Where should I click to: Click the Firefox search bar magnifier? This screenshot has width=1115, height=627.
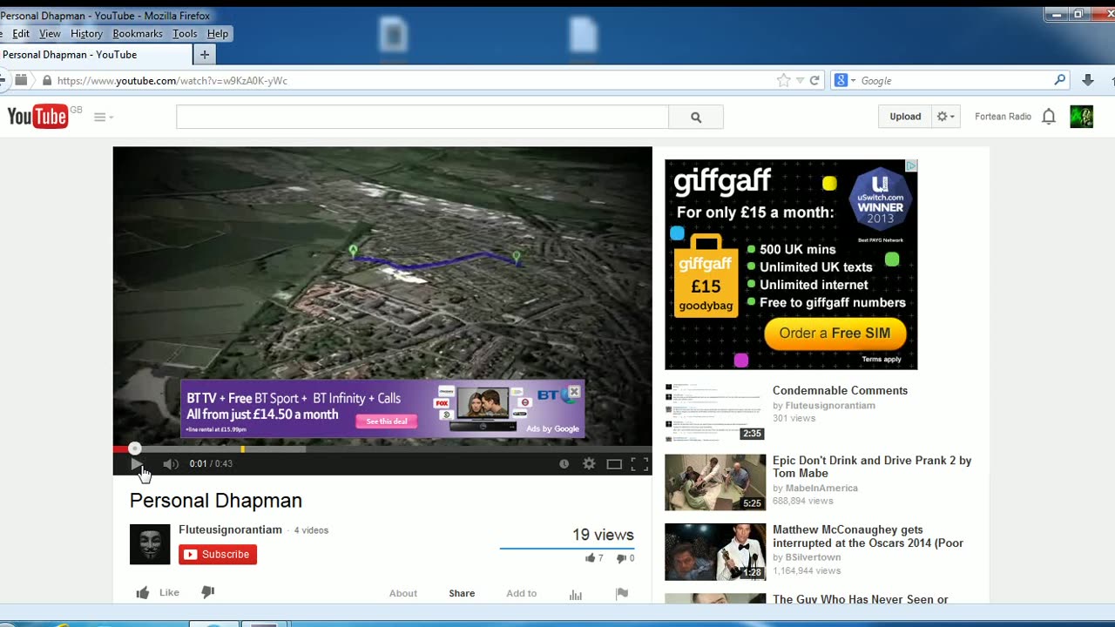(x=1060, y=80)
